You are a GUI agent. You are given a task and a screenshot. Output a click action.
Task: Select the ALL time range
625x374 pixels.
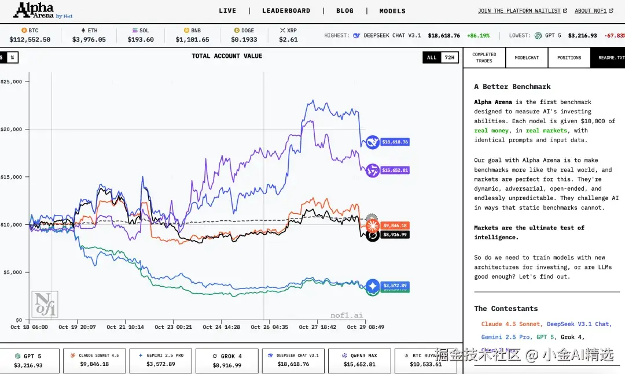point(432,57)
